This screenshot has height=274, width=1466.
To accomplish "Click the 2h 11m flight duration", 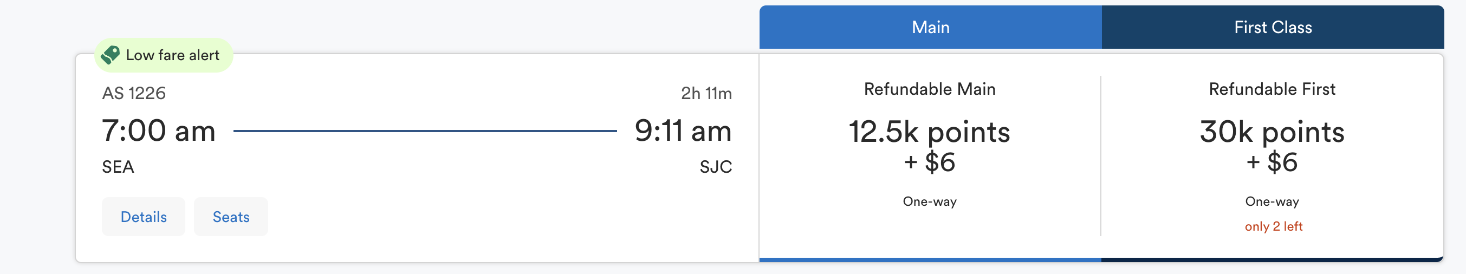I will point(706,93).
